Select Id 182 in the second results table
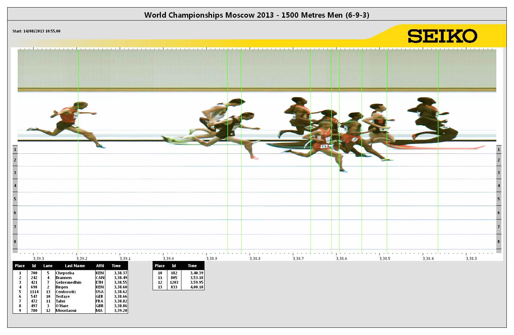This screenshot has width=514, height=335. (x=174, y=273)
